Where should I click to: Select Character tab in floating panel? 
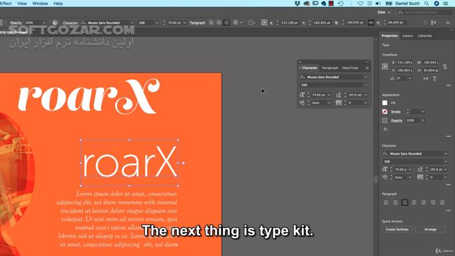[309, 68]
